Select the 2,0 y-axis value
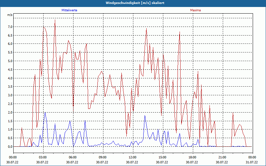This screenshot has height=166, width=266. (x=10, y=112)
